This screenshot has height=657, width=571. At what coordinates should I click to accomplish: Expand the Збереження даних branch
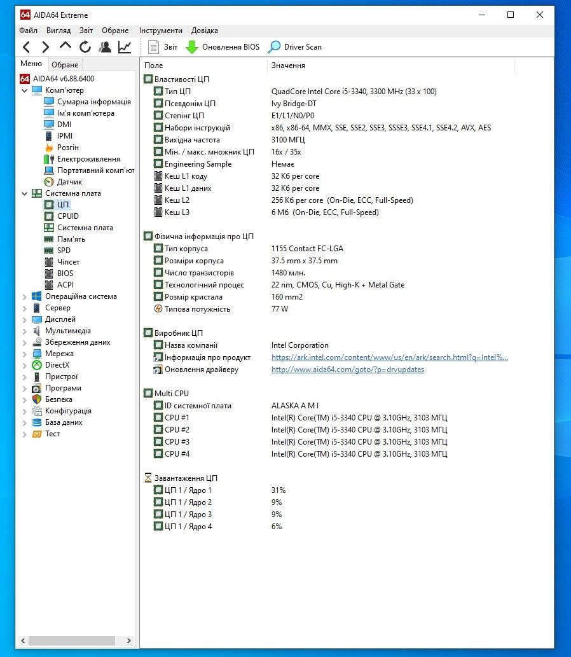[x=24, y=342]
